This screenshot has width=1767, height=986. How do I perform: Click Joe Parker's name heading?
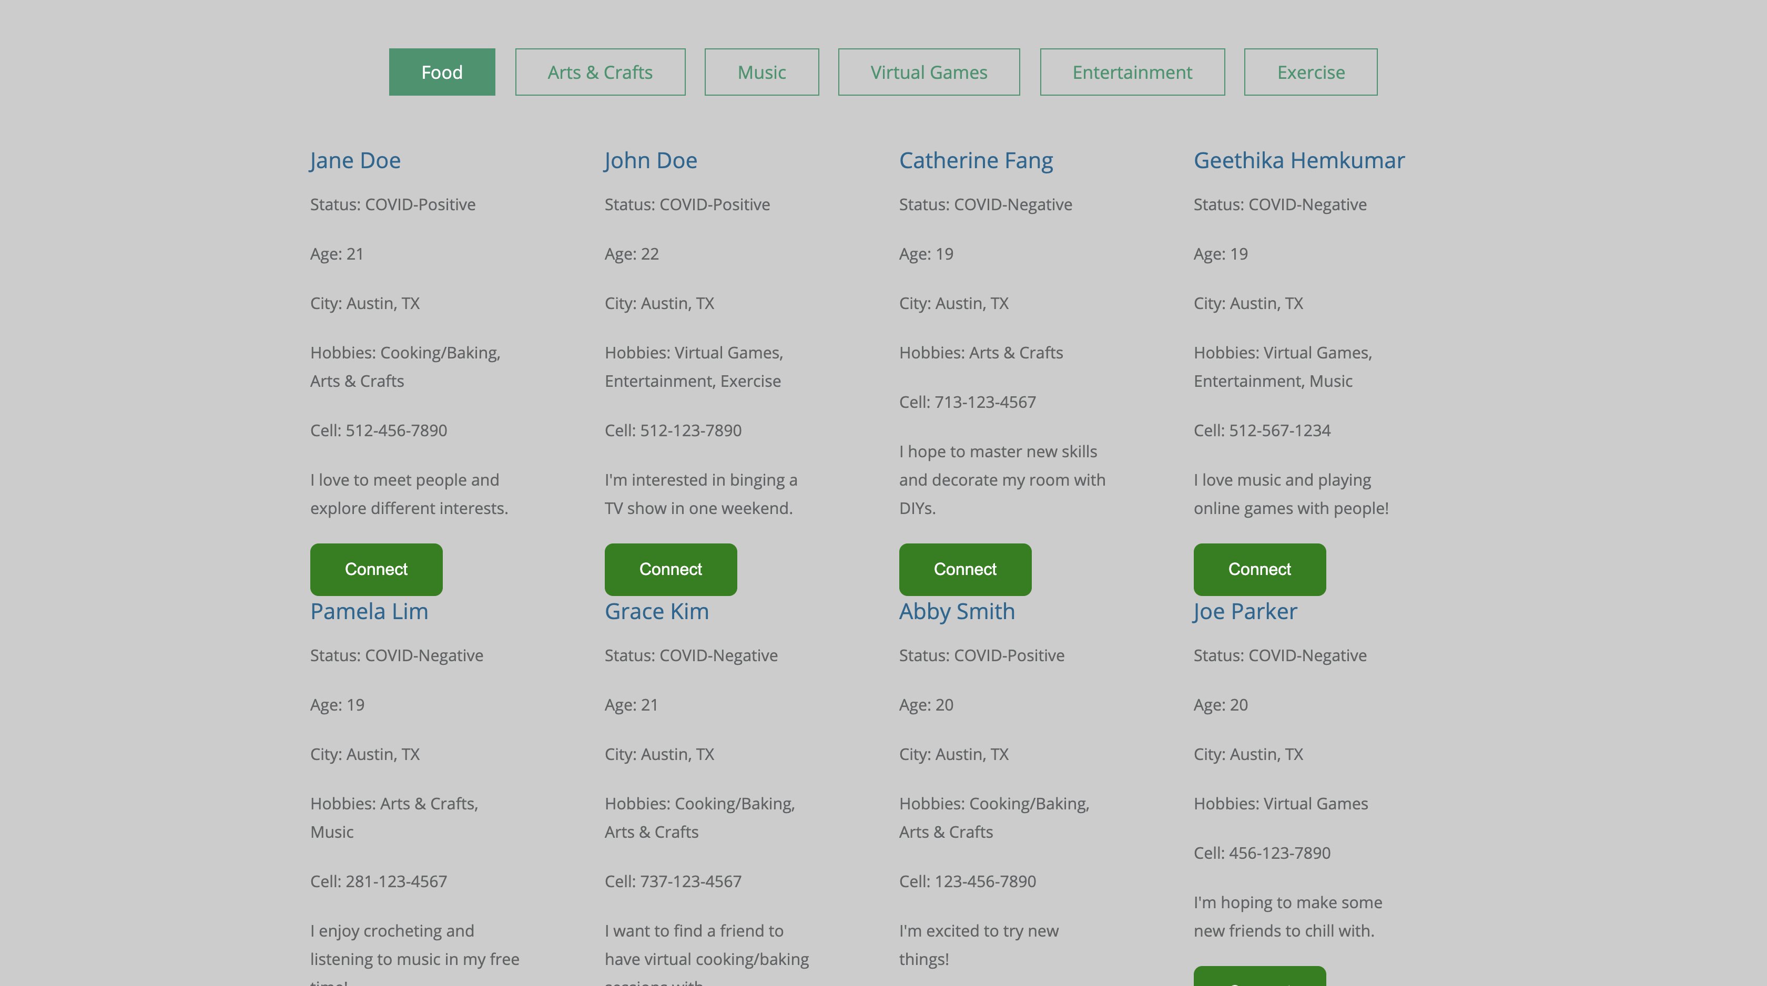click(x=1245, y=611)
